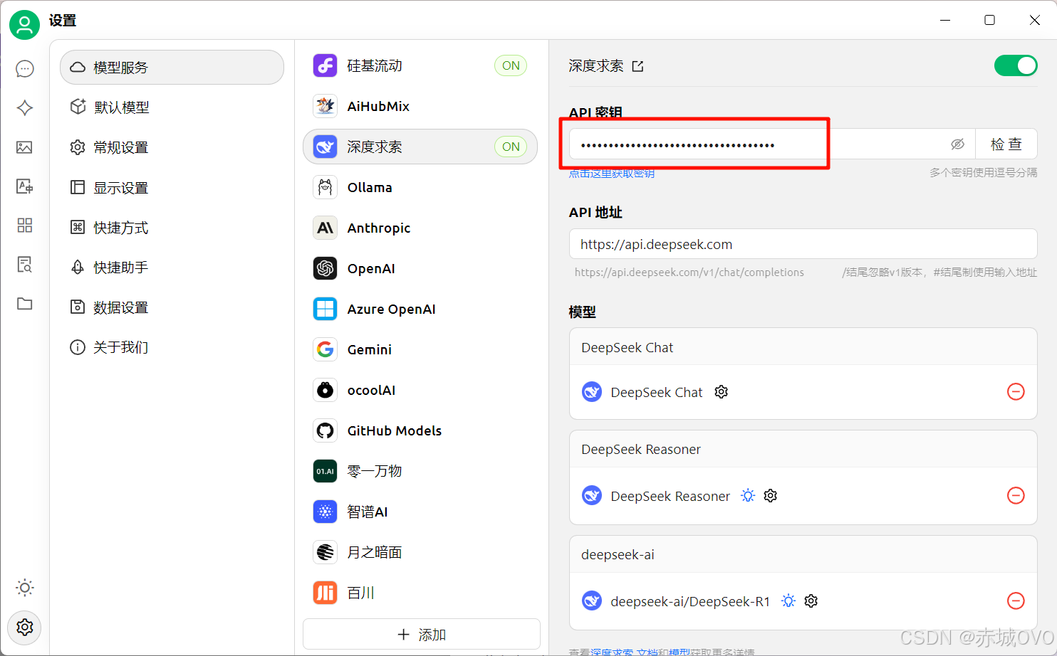Click the Gemini provider logo

[x=326, y=349]
